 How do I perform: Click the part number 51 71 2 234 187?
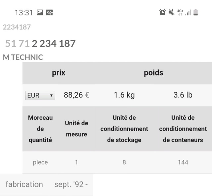(40, 44)
